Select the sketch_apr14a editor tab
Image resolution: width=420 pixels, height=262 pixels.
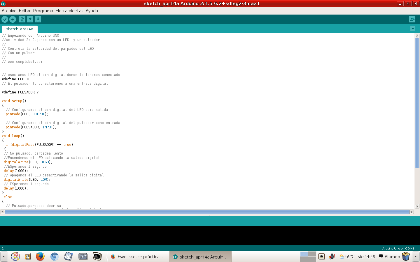pyautogui.click(x=20, y=29)
